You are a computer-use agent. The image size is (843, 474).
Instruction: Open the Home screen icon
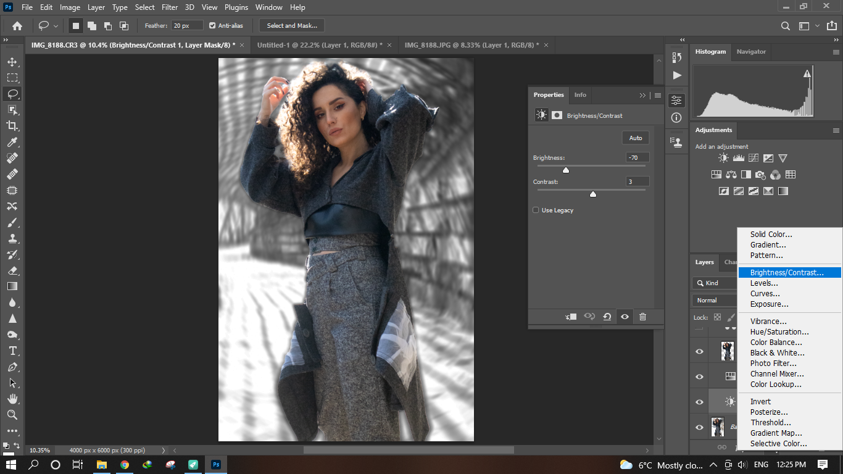click(x=17, y=26)
